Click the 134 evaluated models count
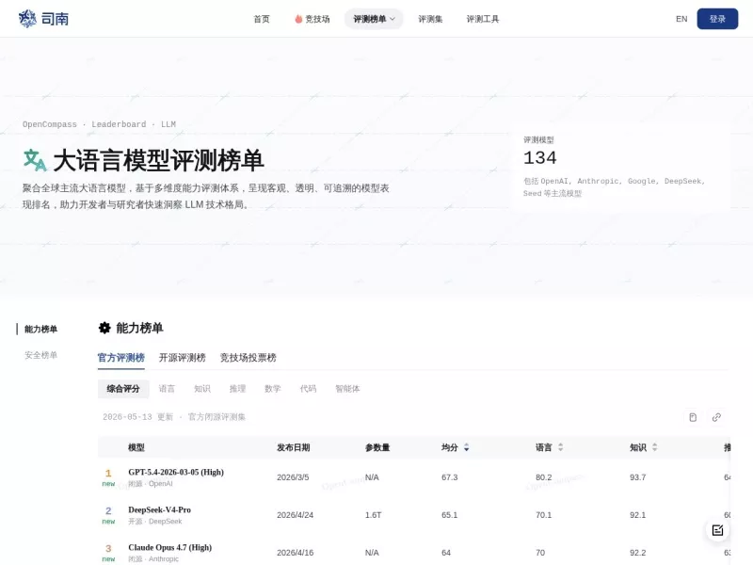 coord(539,157)
